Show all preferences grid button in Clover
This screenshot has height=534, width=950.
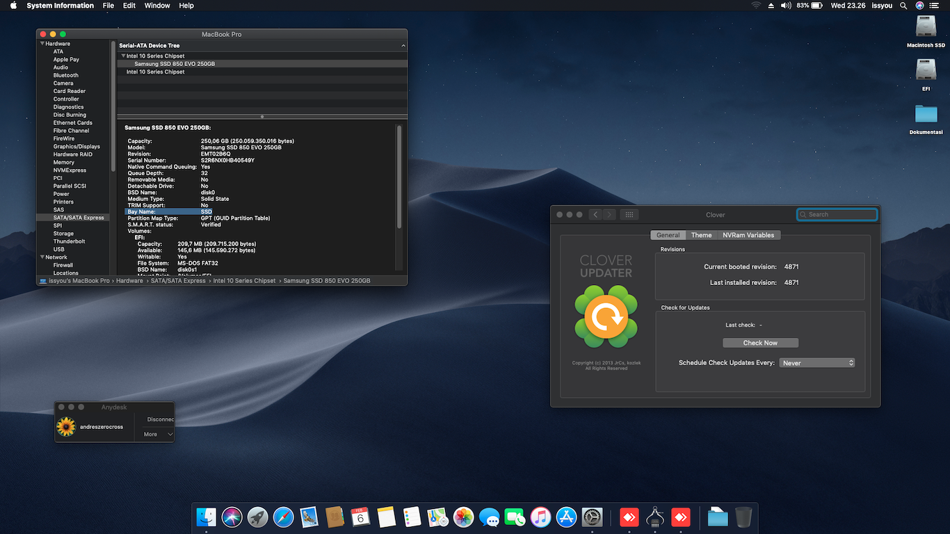tap(629, 215)
